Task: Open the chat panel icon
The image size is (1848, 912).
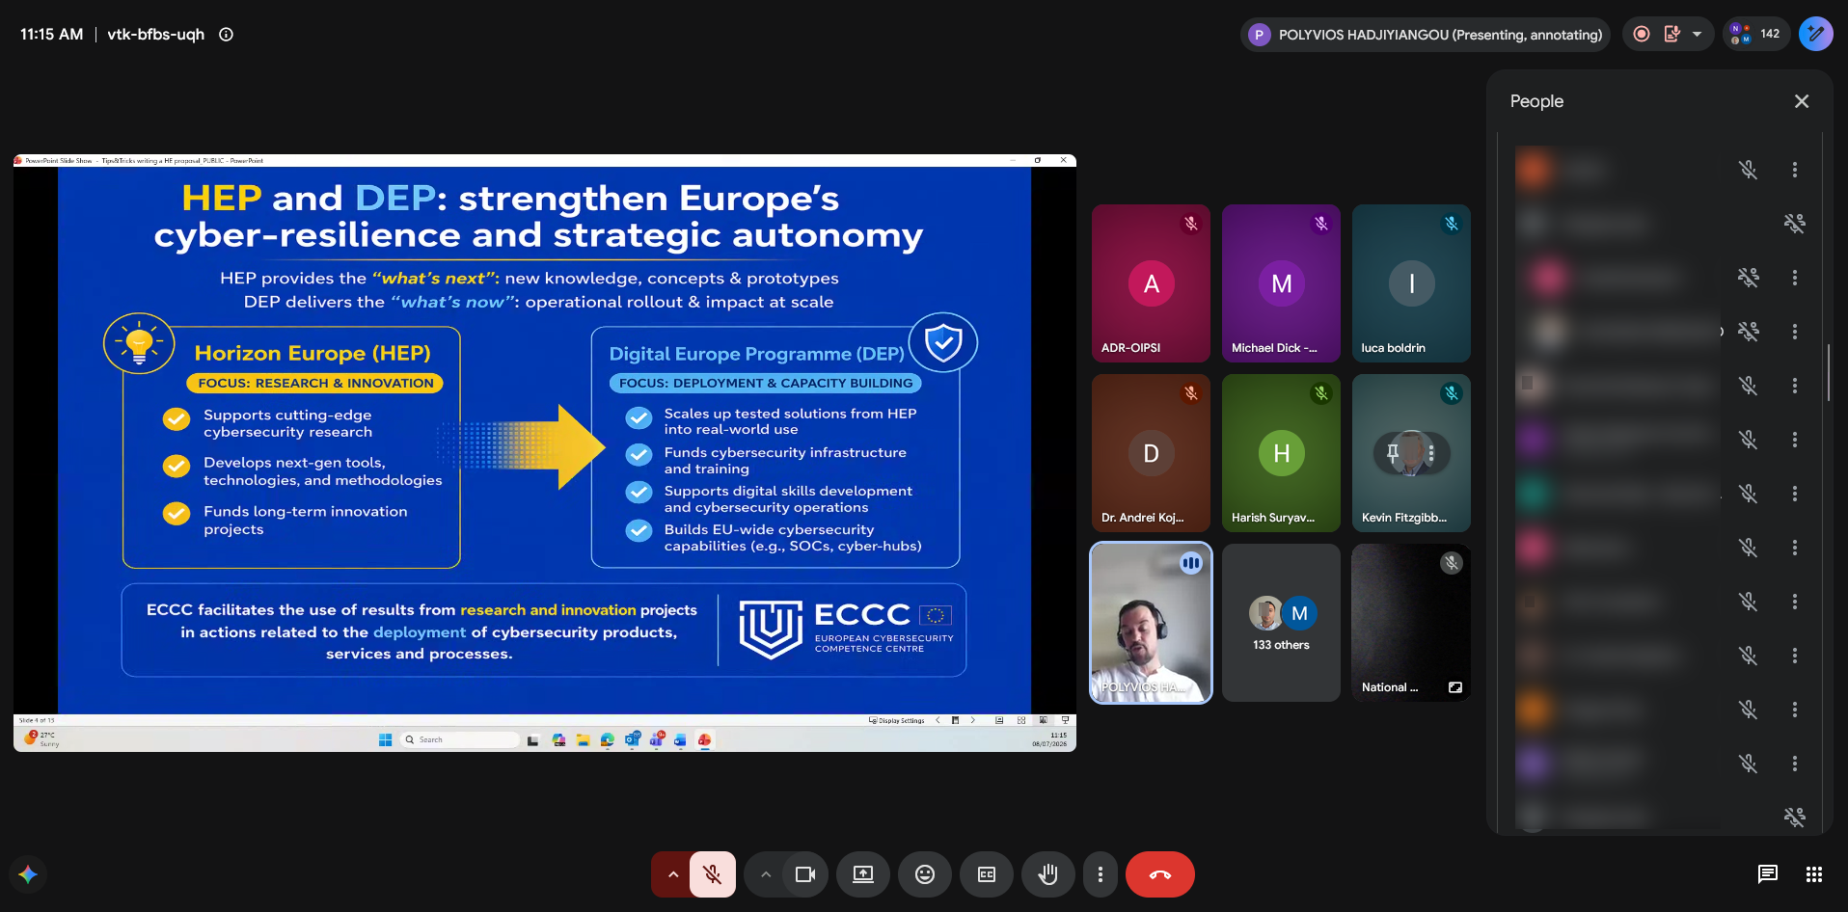Action: click(x=1767, y=874)
